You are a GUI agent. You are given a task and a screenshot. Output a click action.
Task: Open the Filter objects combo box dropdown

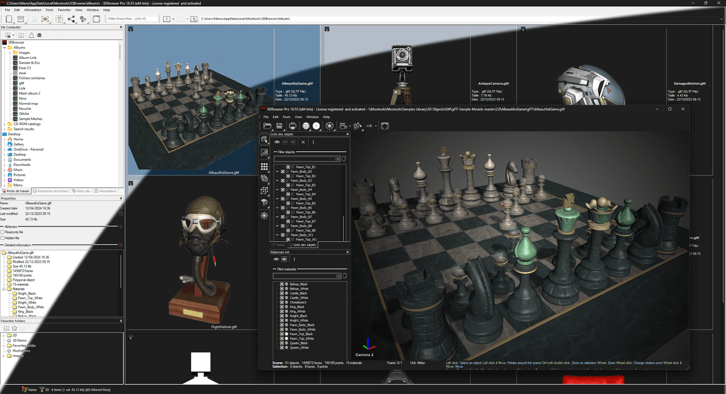click(x=338, y=159)
